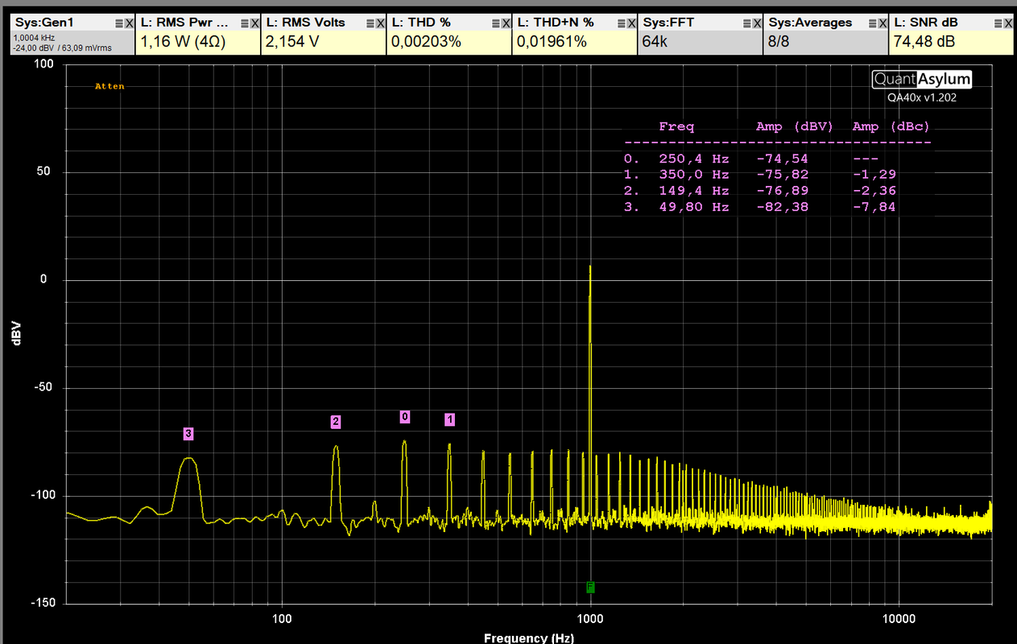The height and width of the screenshot is (644, 1017).
Task: Click the 149,4 Hz row in peak table
Action: 759,191
